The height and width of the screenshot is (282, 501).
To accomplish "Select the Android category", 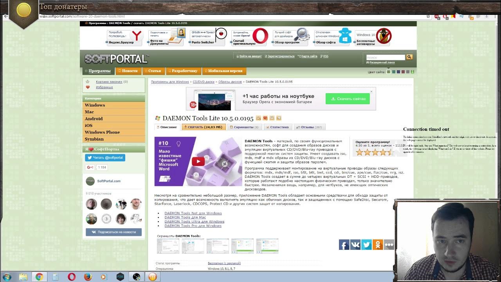I will pos(114,119).
